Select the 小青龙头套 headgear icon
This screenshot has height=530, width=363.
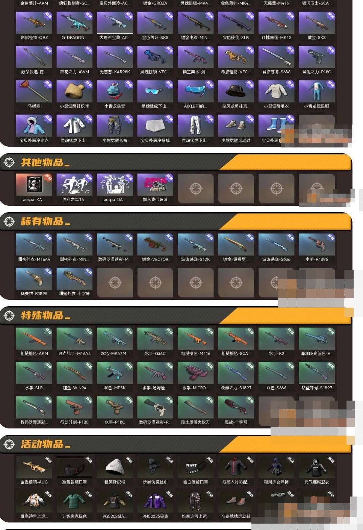(115, 95)
